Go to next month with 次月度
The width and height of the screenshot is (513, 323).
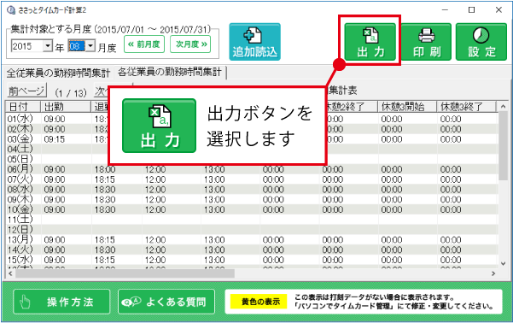190,44
